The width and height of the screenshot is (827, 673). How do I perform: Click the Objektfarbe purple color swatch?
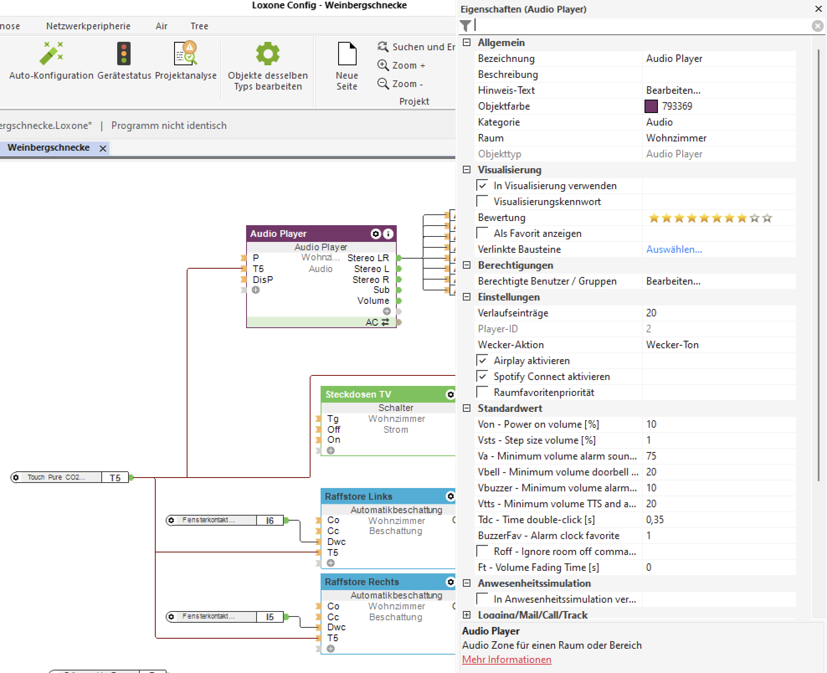(651, 106)
